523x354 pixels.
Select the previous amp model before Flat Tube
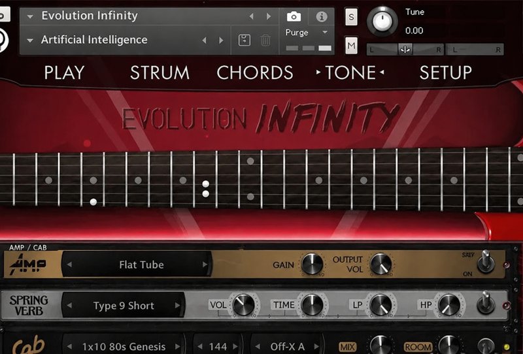(69, 265)
